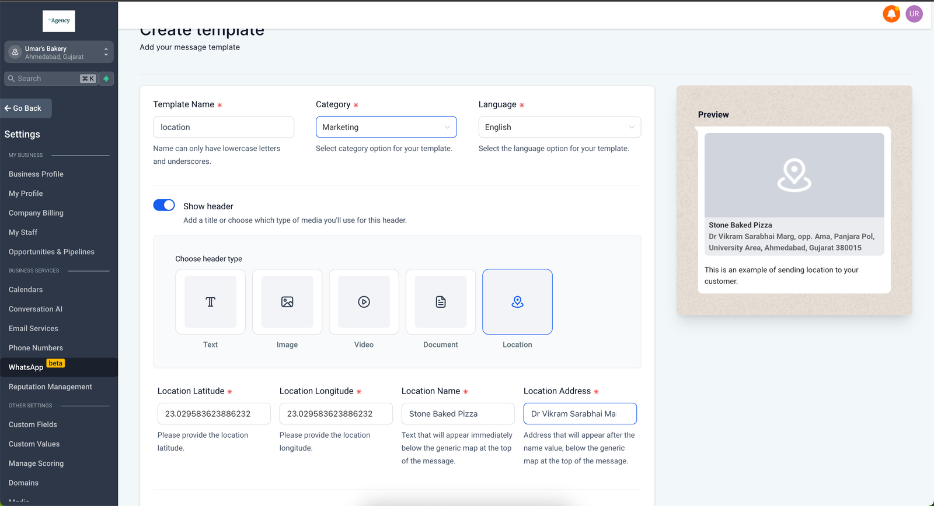Open the Category dropdown
The height and width of the screenshot is (506, 934).
[x=386, y=127]
